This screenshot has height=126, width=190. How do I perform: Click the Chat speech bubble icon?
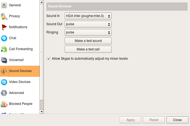coord(4,38)
